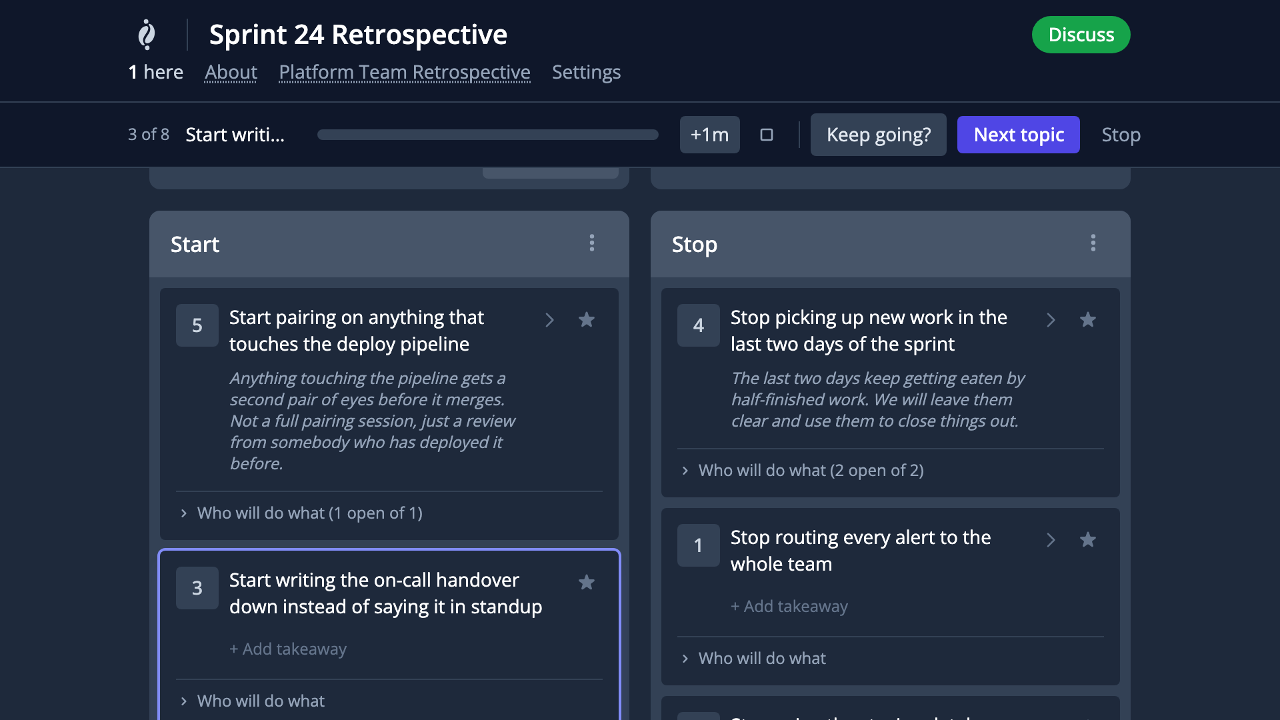Open the About link
1280x720 pixels.
pos(231,72)
